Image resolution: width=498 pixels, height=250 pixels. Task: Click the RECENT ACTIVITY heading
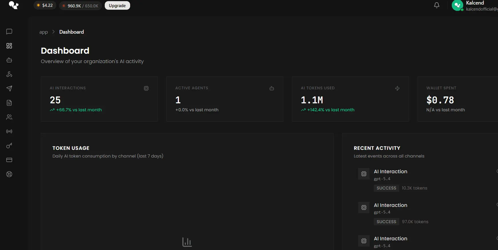pos(377,148)
